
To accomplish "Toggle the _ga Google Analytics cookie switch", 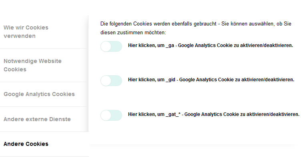I will coord(111,46).
